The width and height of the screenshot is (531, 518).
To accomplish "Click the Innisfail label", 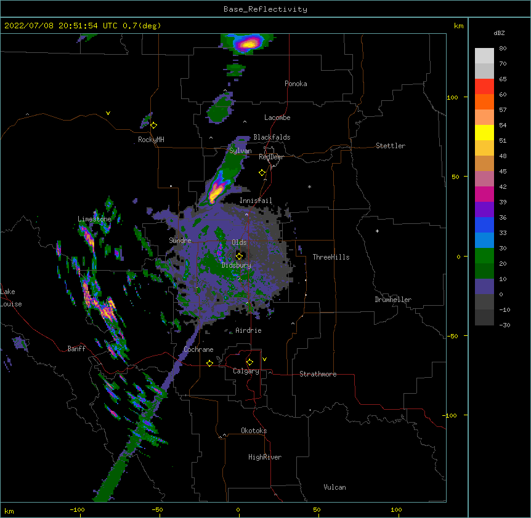I will point(256,201).
